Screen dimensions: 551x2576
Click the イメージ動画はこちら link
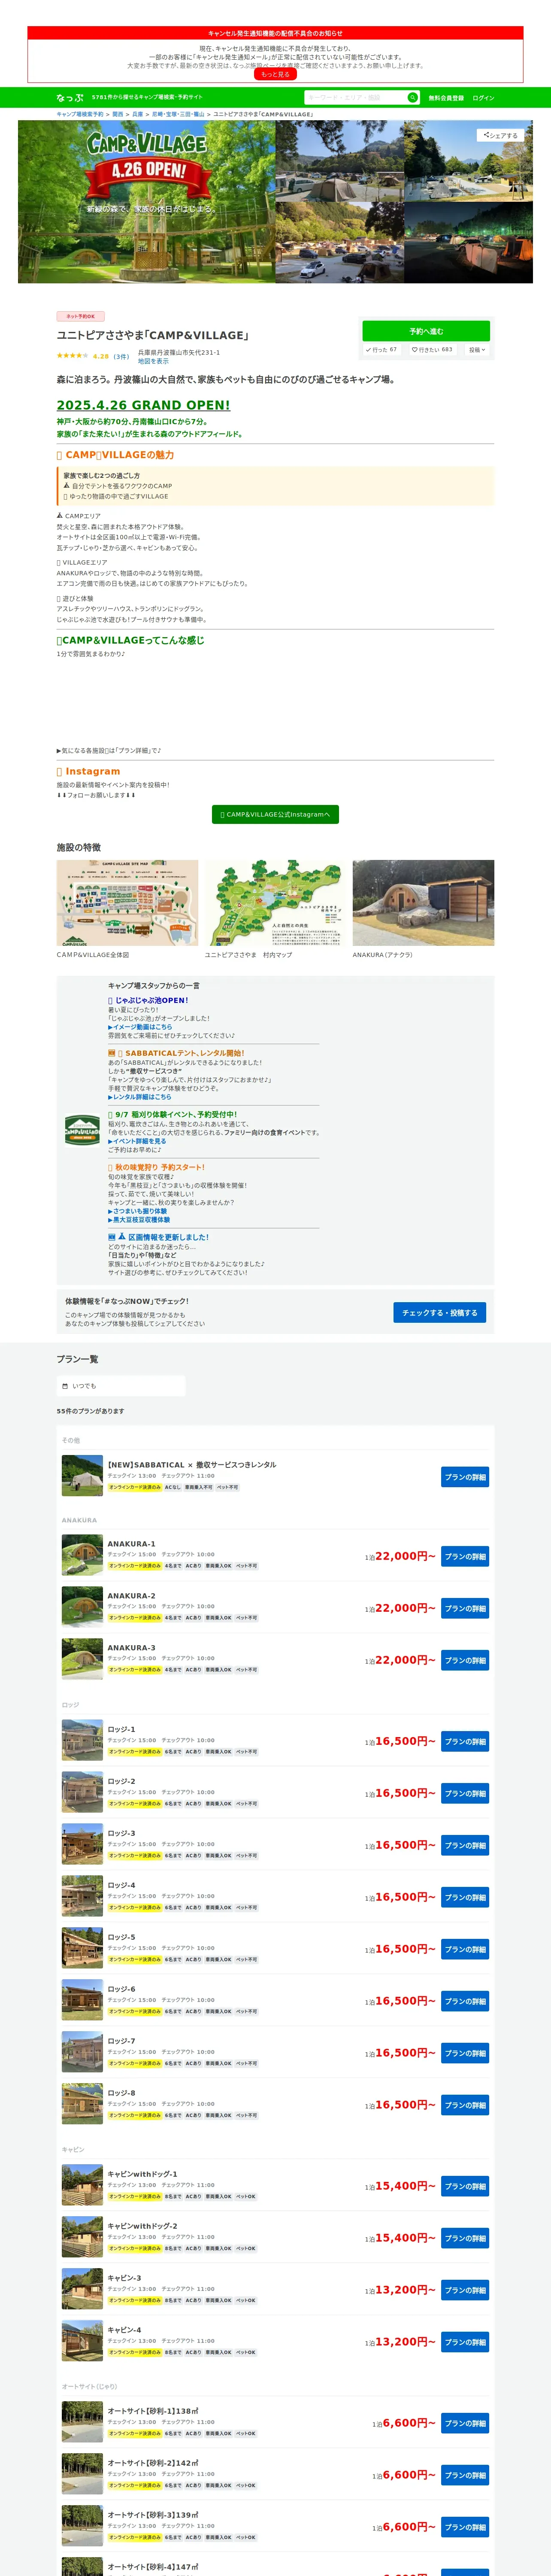coord(140,1027)
